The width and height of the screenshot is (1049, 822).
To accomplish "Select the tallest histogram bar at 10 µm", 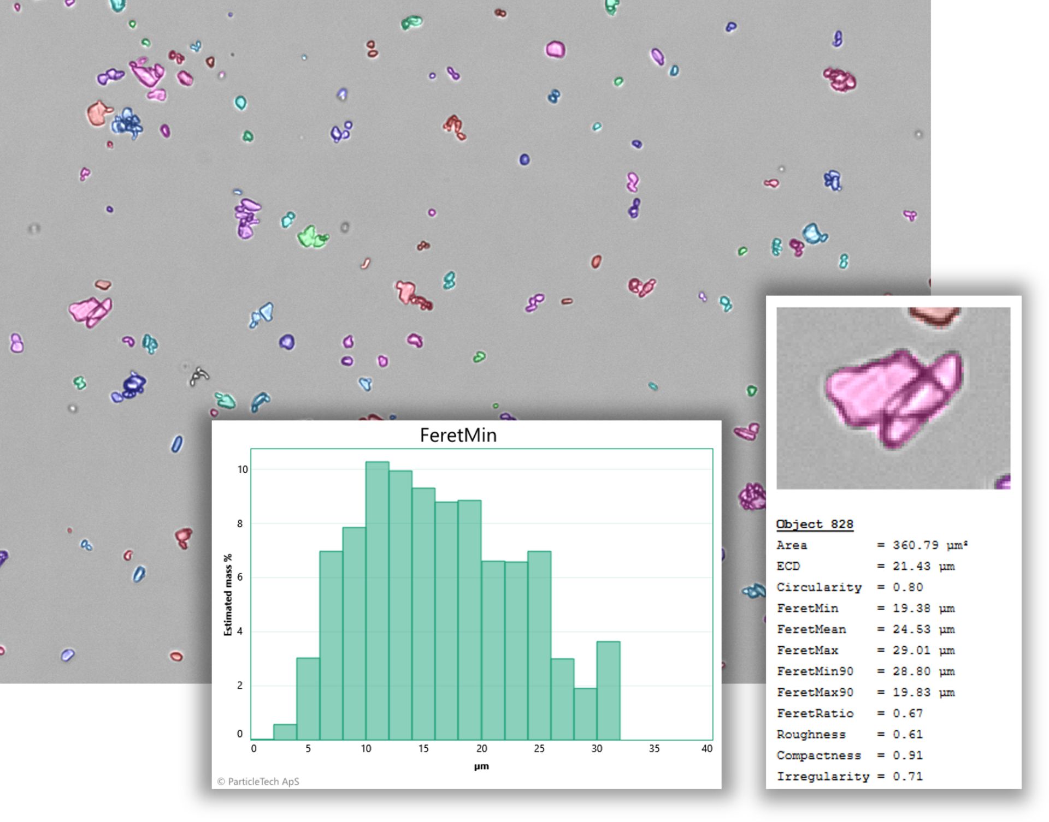I will point(377,600).
